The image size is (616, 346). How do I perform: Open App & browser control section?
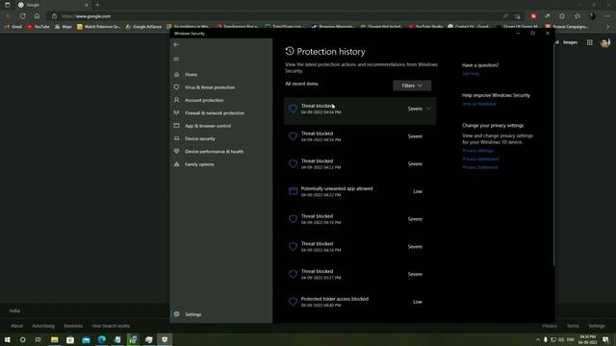(x=208, y=126)
